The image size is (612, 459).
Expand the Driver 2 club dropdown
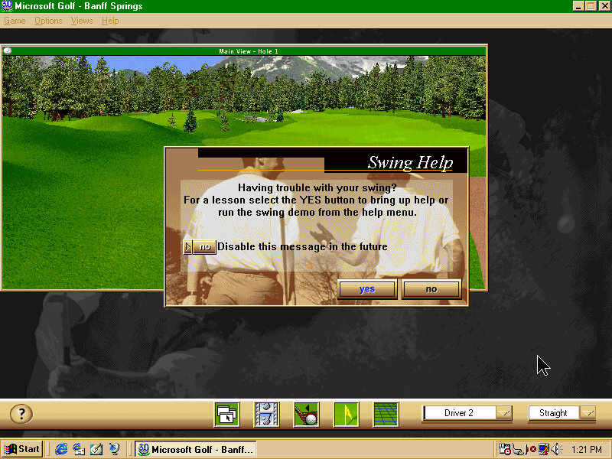pos(503,413)
